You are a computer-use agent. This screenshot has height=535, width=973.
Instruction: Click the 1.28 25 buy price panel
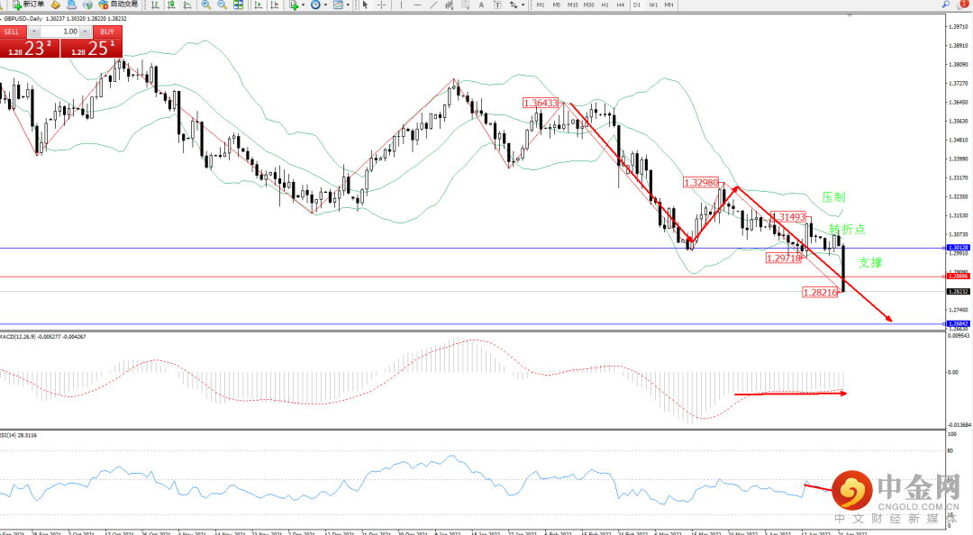click(x=92, y=48)
